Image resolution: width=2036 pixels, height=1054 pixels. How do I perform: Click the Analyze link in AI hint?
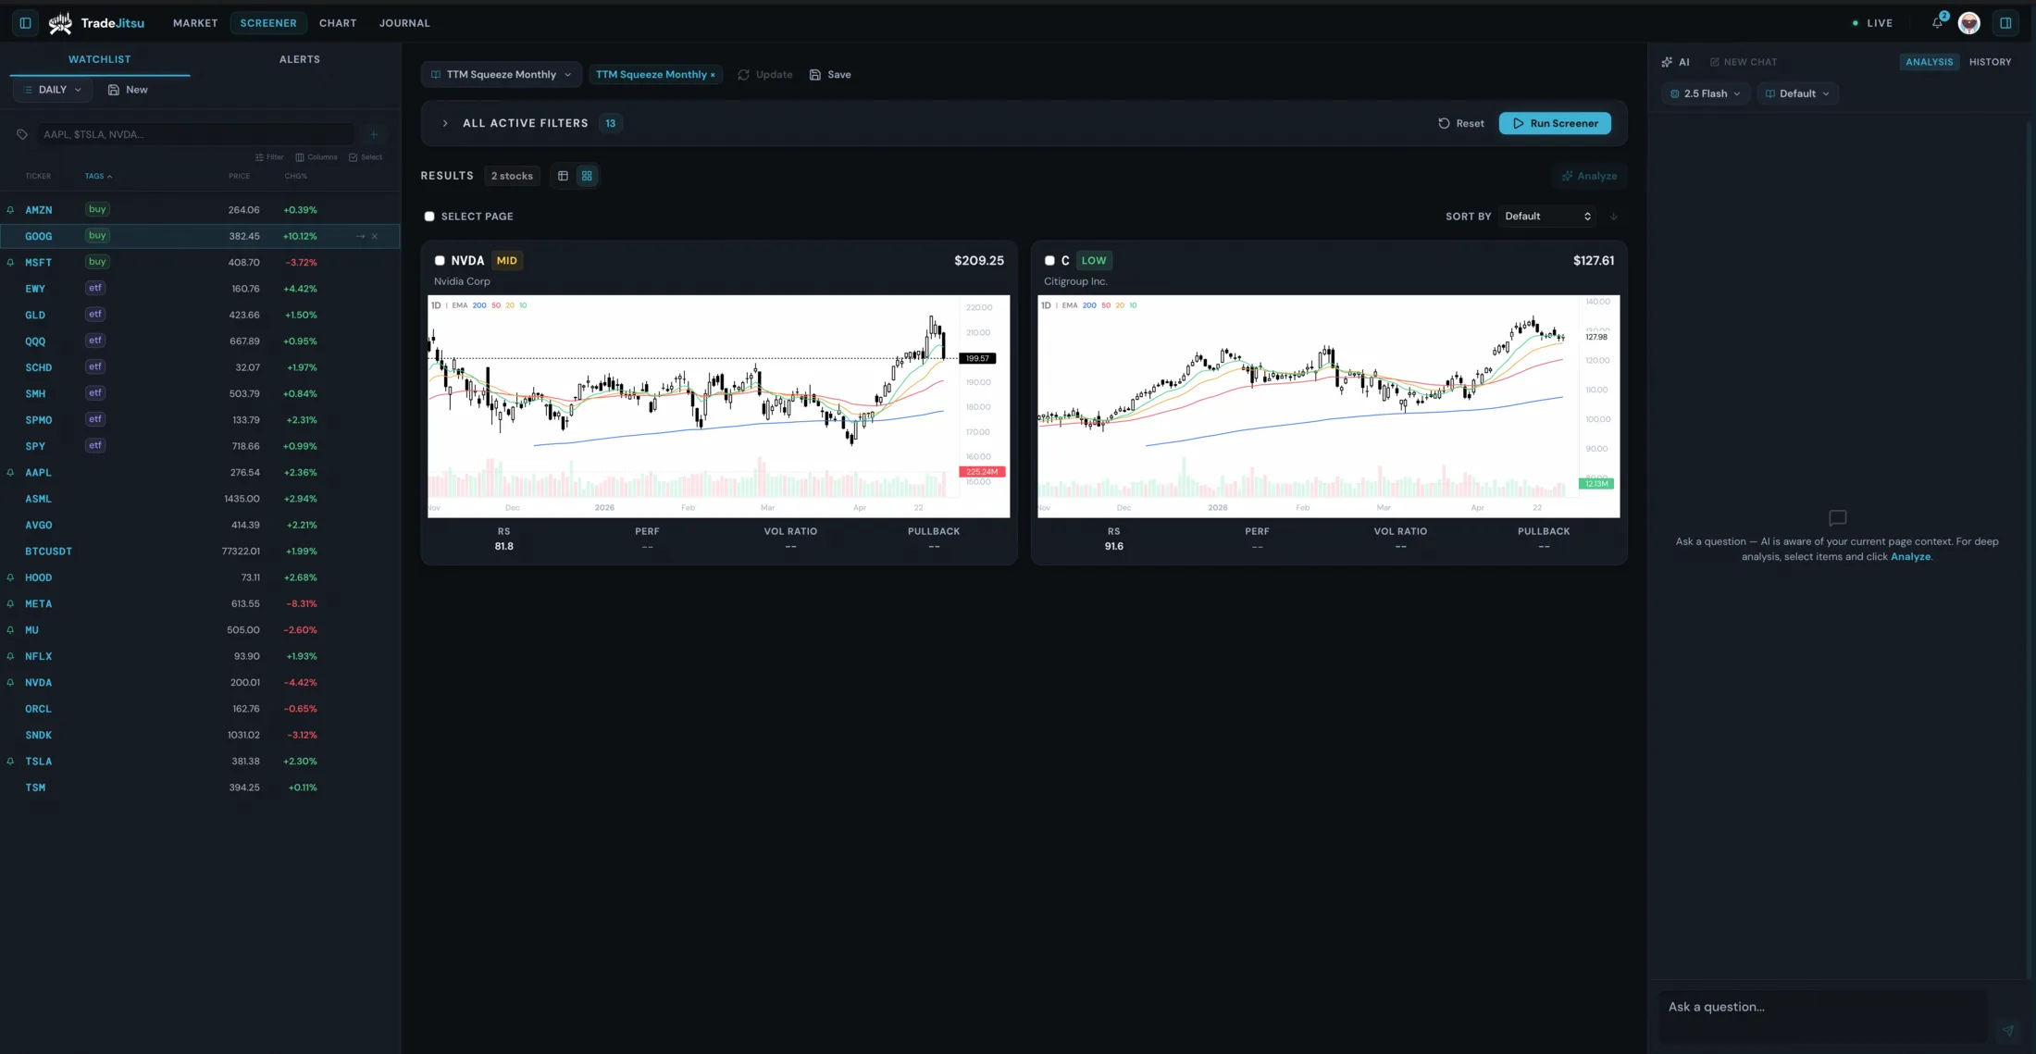click(x=1910, y=557)
